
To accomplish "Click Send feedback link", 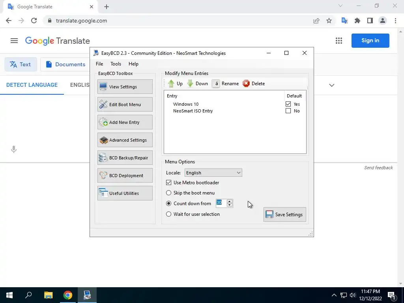I will point(378,168).
